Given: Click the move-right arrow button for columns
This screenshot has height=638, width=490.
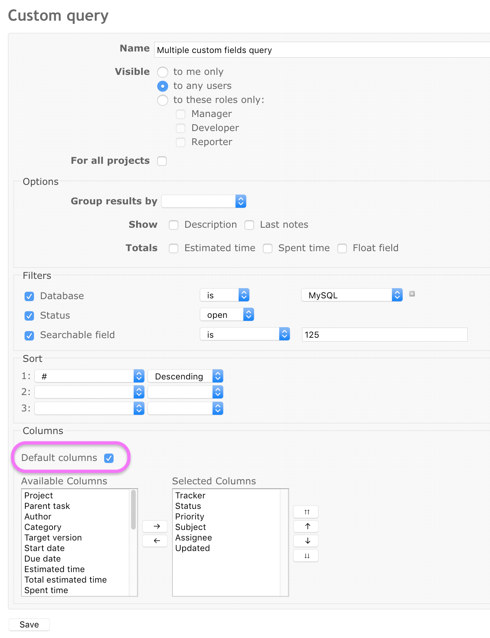Looking at the screenshot, I should click(155, 526).
